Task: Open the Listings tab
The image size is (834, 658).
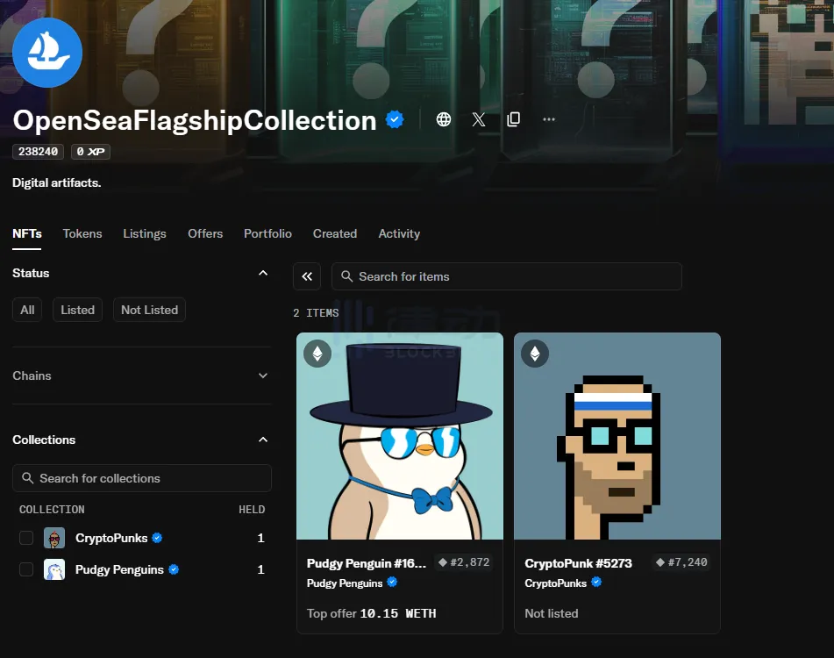Action: coord(145,233)
